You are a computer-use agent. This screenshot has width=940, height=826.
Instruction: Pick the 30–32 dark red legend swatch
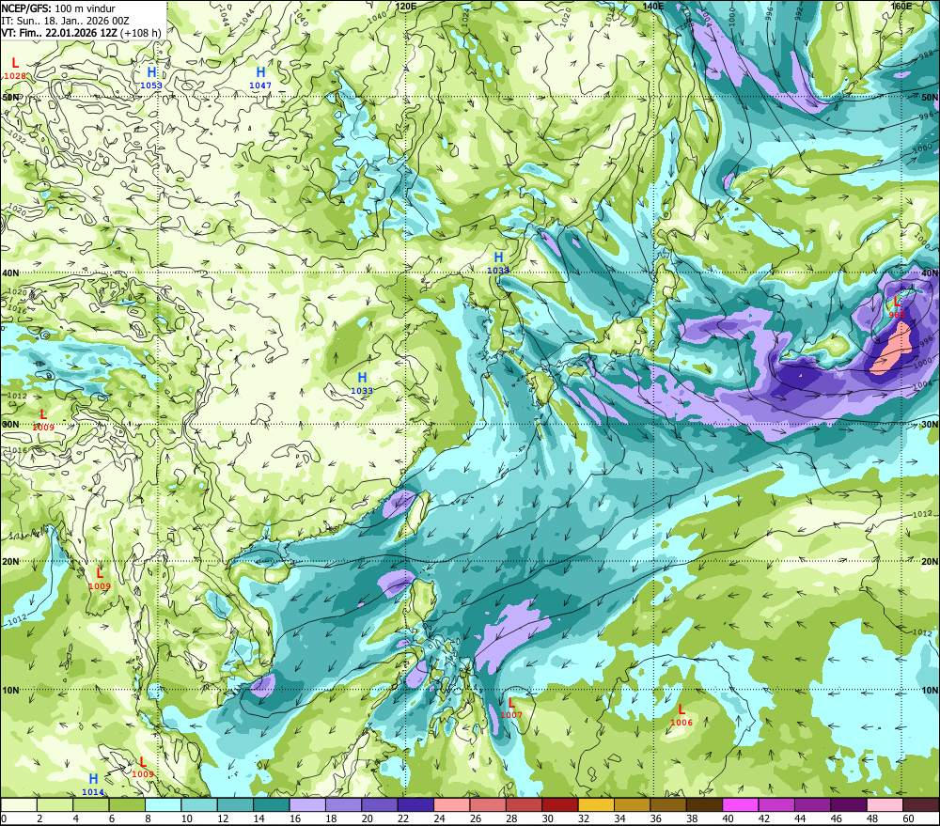pos(559,805)
